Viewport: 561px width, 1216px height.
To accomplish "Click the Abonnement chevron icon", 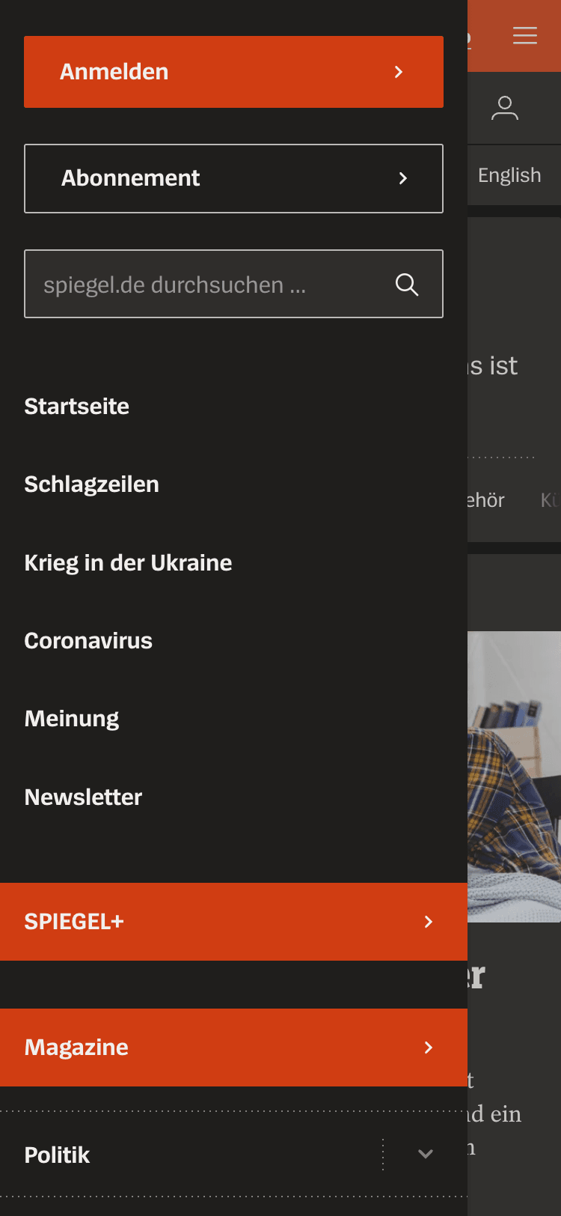I will [x=403, y=178].
